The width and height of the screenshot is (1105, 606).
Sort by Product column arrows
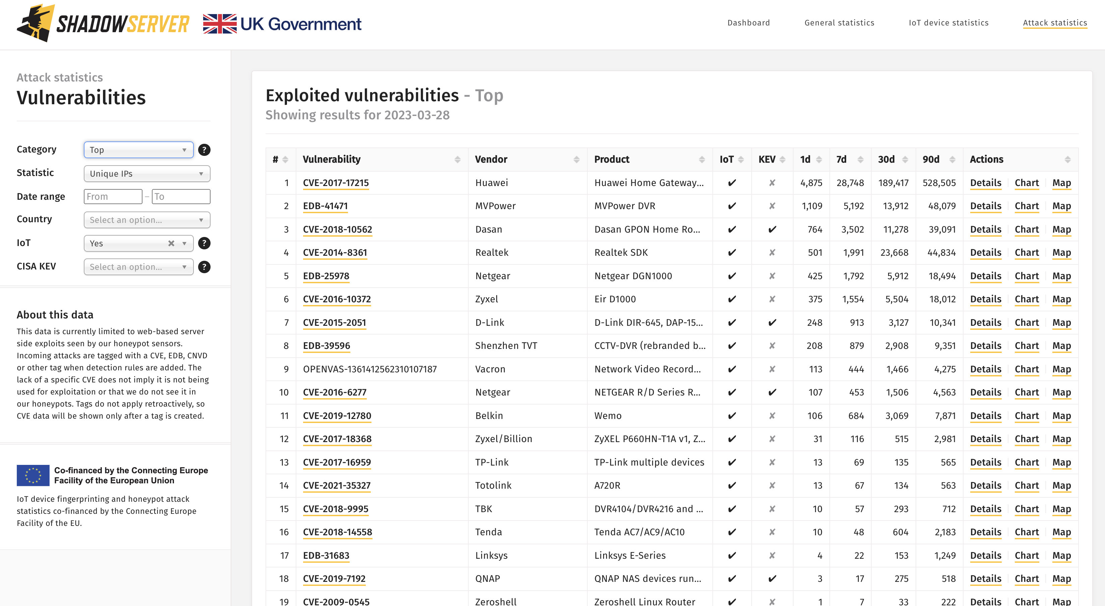tap(702, 160)
